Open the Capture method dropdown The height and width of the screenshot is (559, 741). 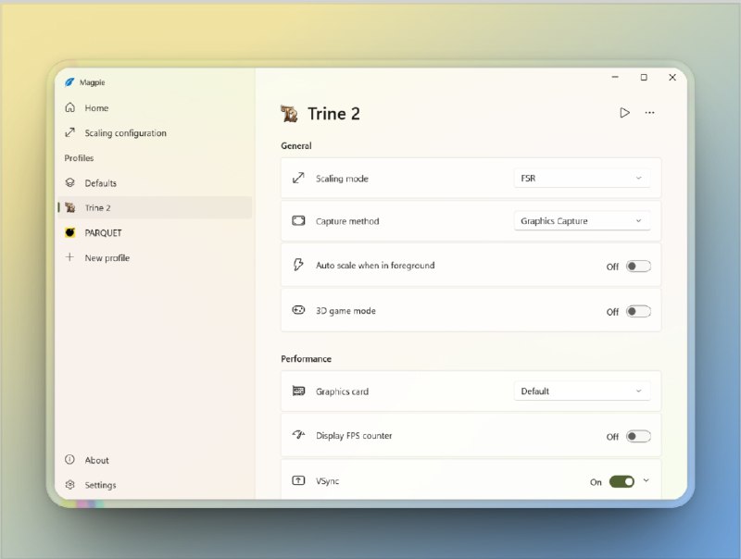pos(583,221)
